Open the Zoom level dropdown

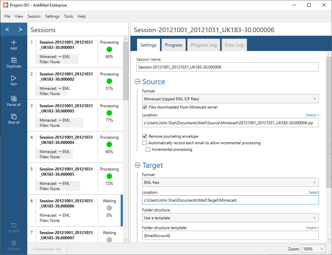coord(313,249)
